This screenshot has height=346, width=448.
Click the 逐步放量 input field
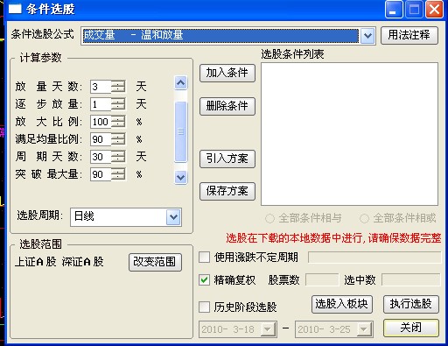click(101, 104)
